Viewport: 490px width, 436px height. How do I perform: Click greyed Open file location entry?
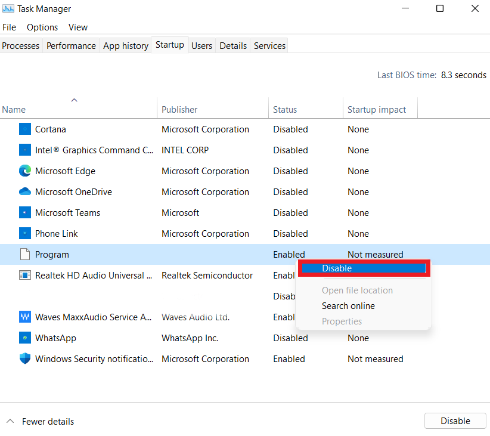[357, 290]
